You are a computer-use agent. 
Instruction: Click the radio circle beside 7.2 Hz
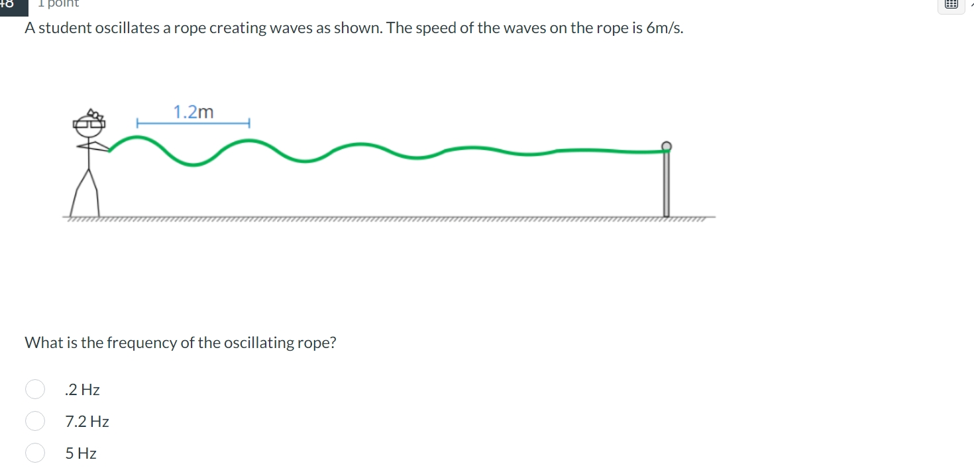click(35, 421)
